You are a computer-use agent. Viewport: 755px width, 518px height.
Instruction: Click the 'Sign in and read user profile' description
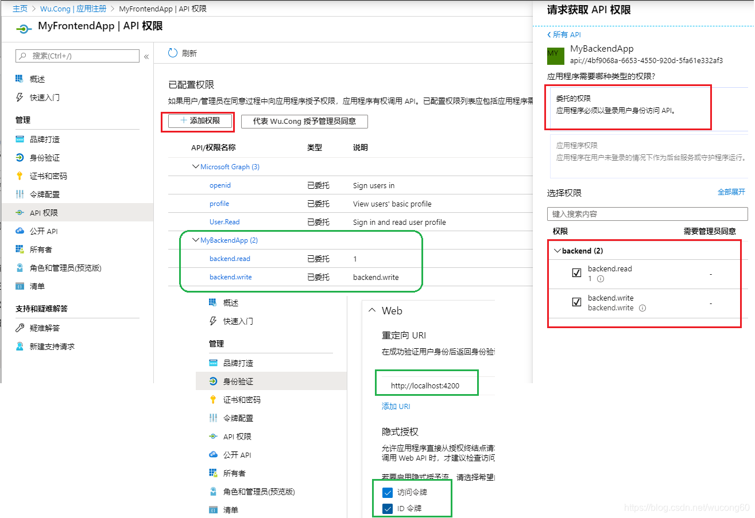[400, 222]
